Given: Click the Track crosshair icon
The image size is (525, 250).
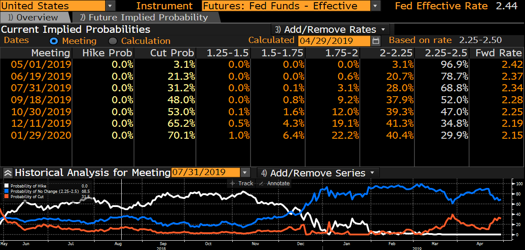Looking at the screenshot, I should (x=232, y=183).
